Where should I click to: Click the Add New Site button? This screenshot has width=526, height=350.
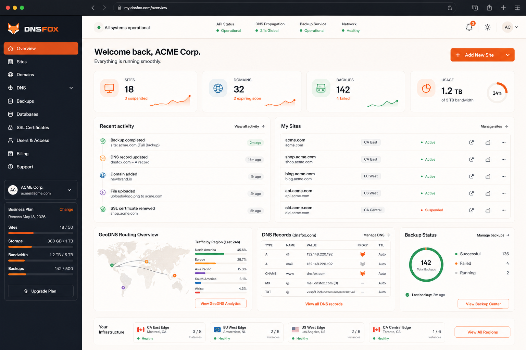(475, 55)
